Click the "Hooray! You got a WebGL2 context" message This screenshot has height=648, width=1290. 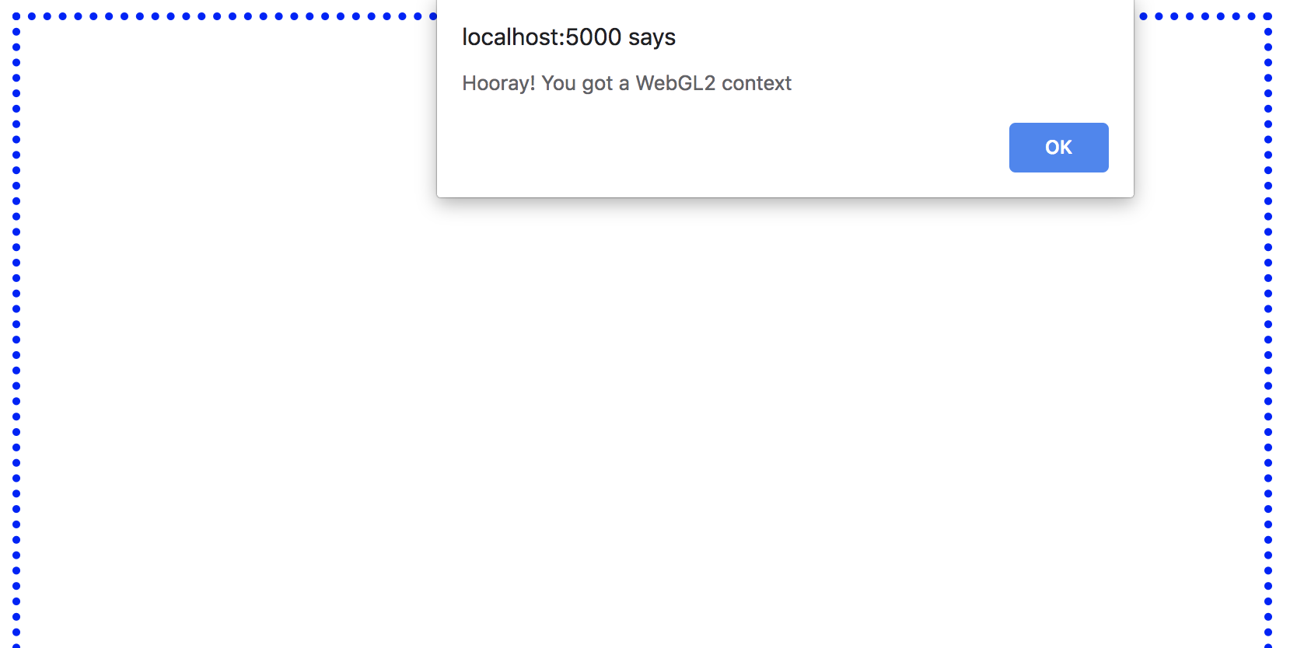tap(627, 83)
